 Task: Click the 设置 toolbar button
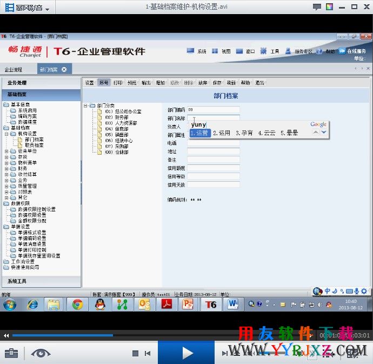point(89,83)
